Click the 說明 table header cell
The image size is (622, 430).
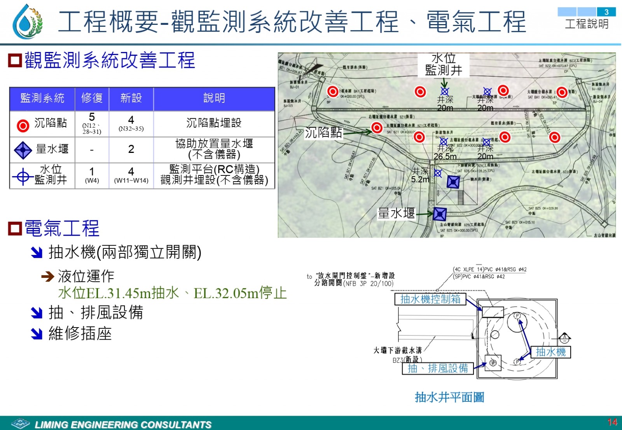[214, 98]
